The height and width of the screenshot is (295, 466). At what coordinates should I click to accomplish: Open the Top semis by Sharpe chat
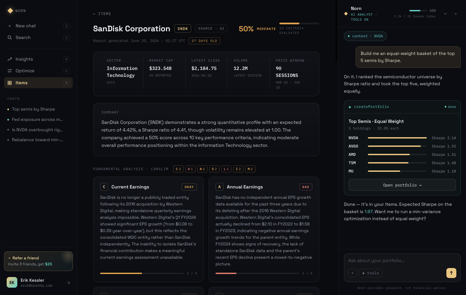(38, 109)
